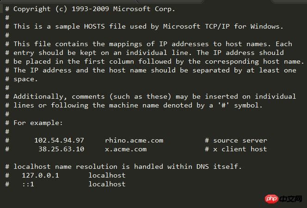Screen dimensions: 307x208
Task: Click the blank line above localhost name resolution
Action: [92, 158]
